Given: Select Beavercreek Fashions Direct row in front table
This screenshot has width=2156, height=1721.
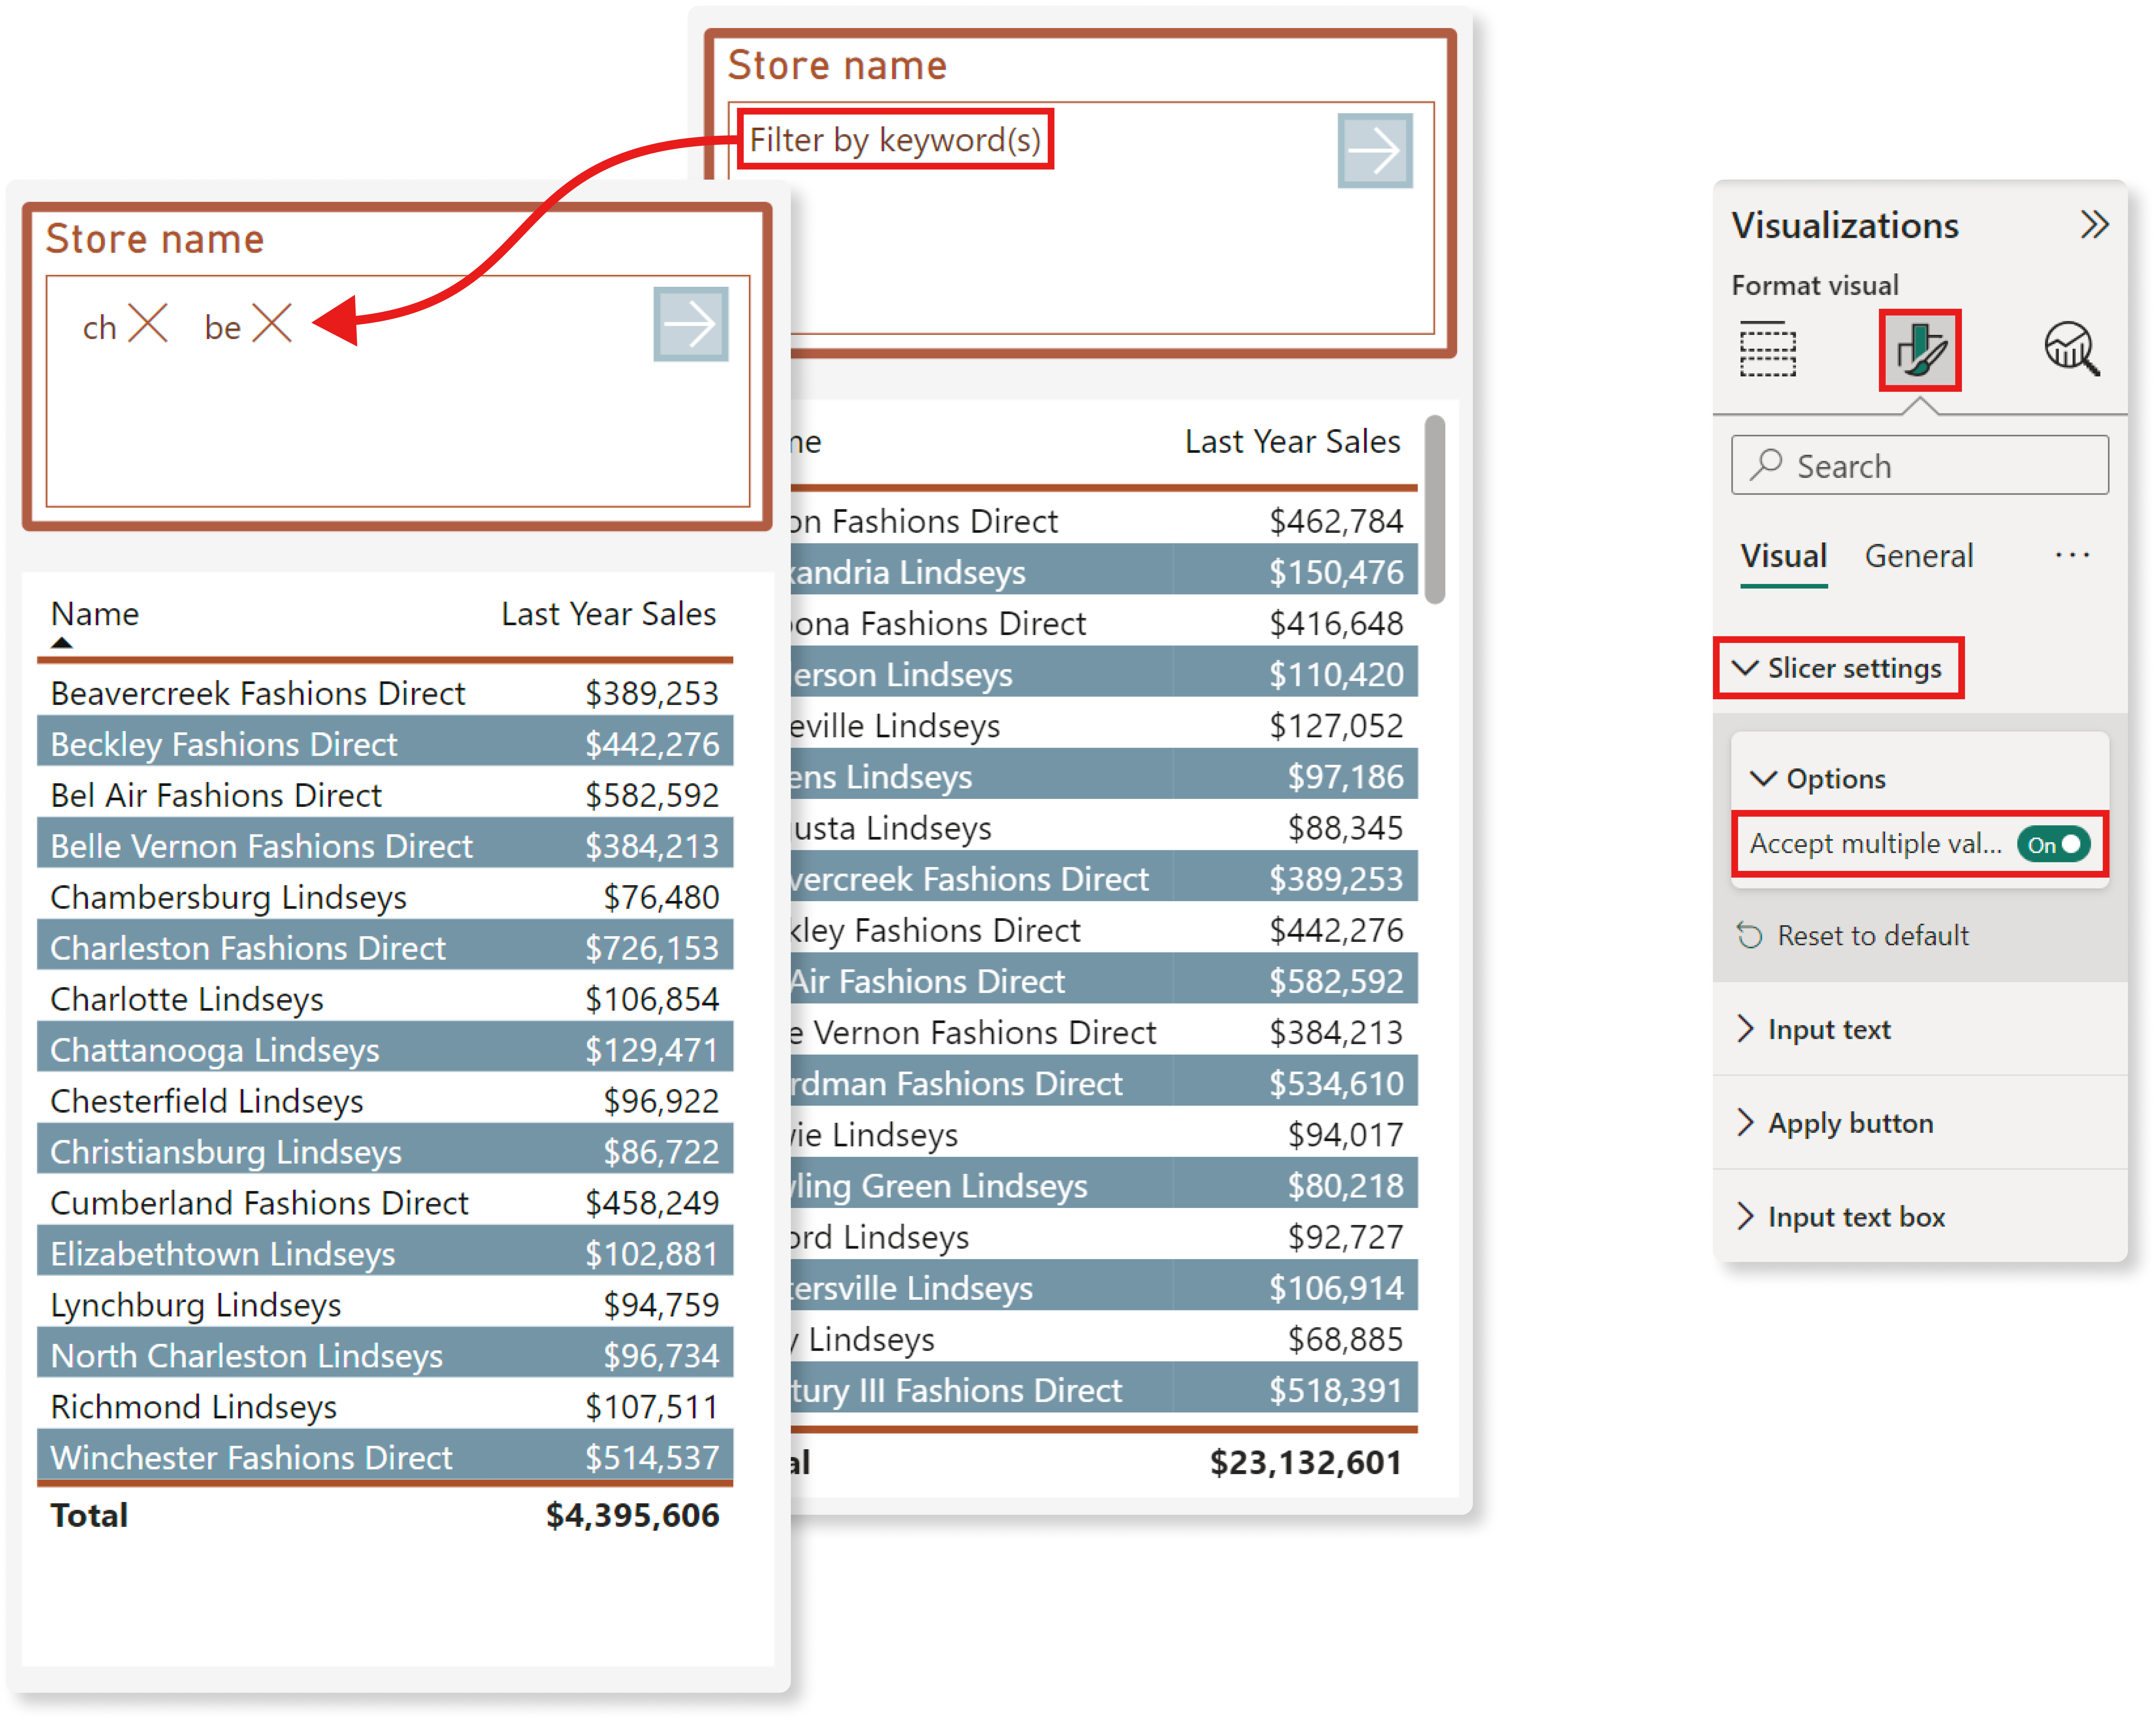Looking at the screenshot, I should 385,693.
